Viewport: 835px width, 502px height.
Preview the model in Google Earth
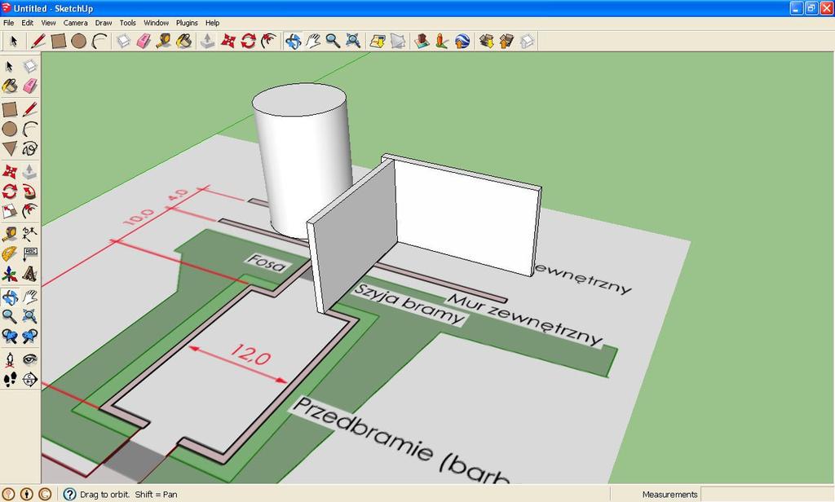pyautogui.click(x=462, y=41)
